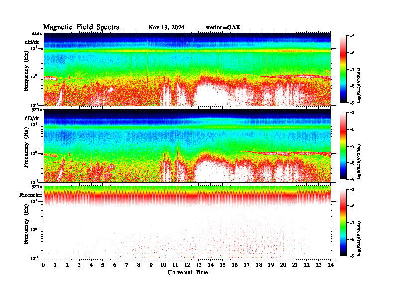This screenshot has width=394, height=304.
Task: Click the Riometer panel color bar
Action: pos(343,223)
